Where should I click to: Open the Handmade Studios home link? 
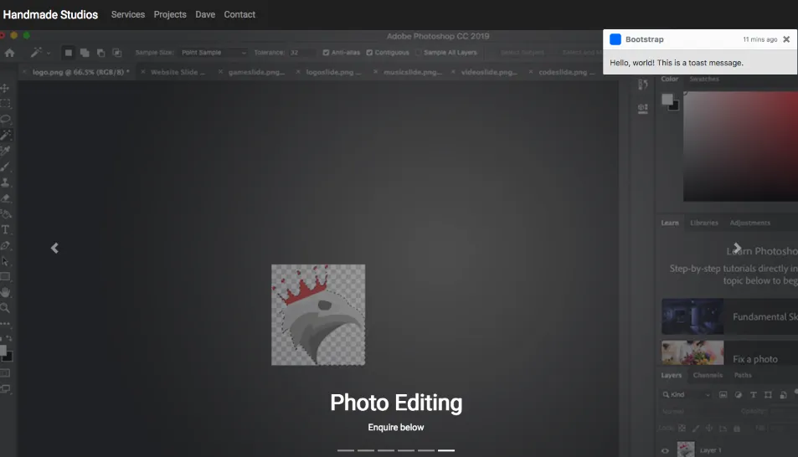(x=50, y=15)
